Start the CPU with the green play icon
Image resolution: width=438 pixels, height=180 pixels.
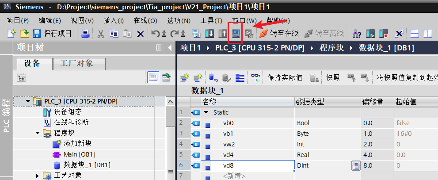pyautogui.click(x=370, y=34)
